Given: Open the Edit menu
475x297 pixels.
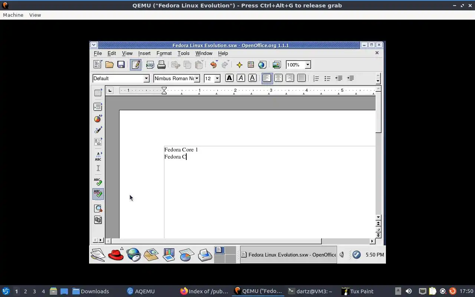Looking at the screenshot, I should (x=112, y=53).
